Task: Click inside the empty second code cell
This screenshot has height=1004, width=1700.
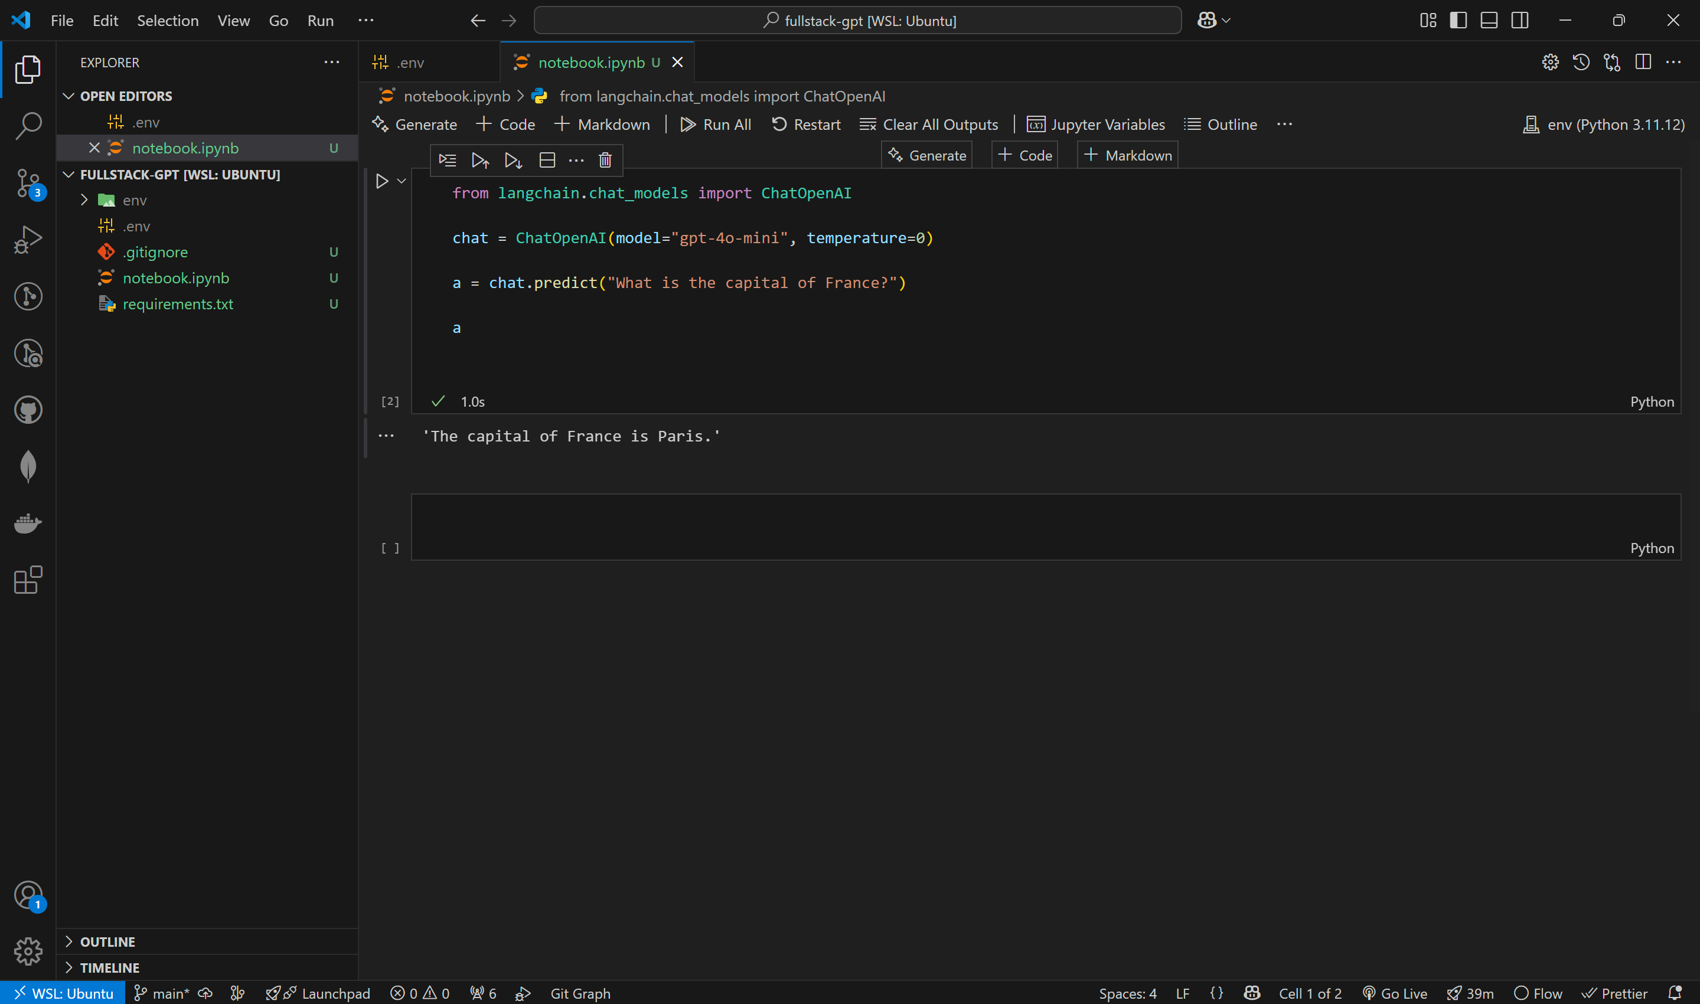Action: (1015, 521)
